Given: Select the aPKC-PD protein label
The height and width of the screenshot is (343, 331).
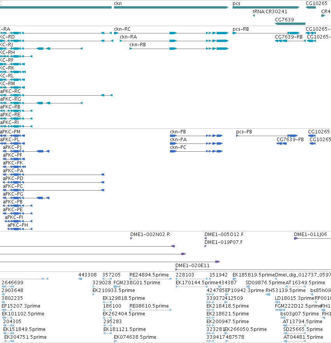Looking at the screenshot, I should 13,178.
